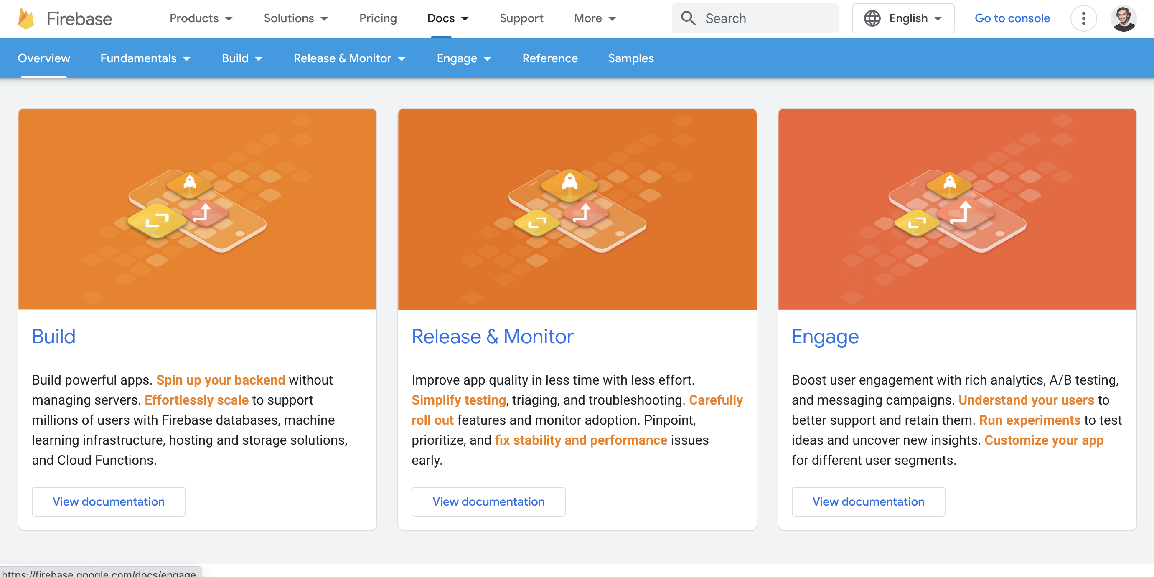Follow the Run experiments link
Screen dimensions: 1154x577
tap(1029, 420)
